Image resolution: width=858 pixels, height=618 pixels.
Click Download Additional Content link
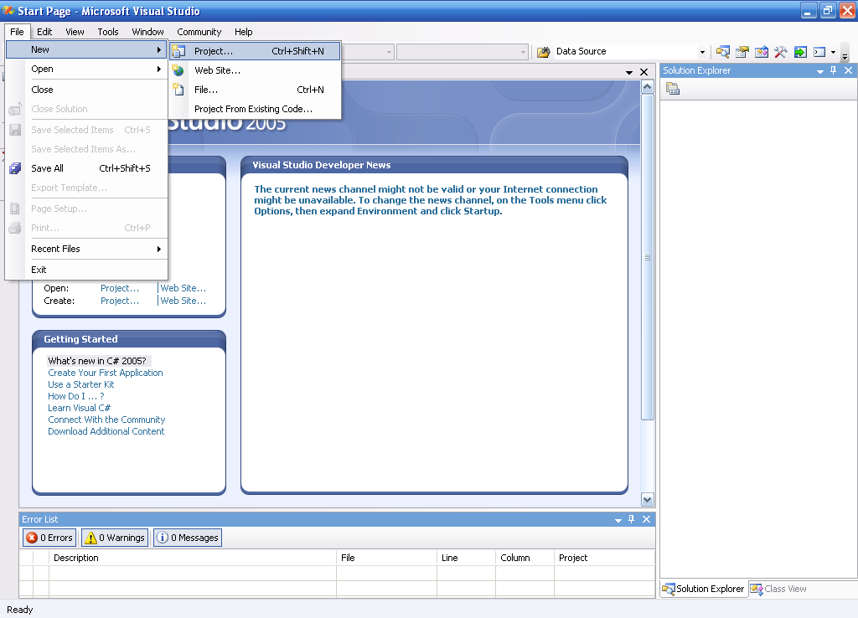106,431
